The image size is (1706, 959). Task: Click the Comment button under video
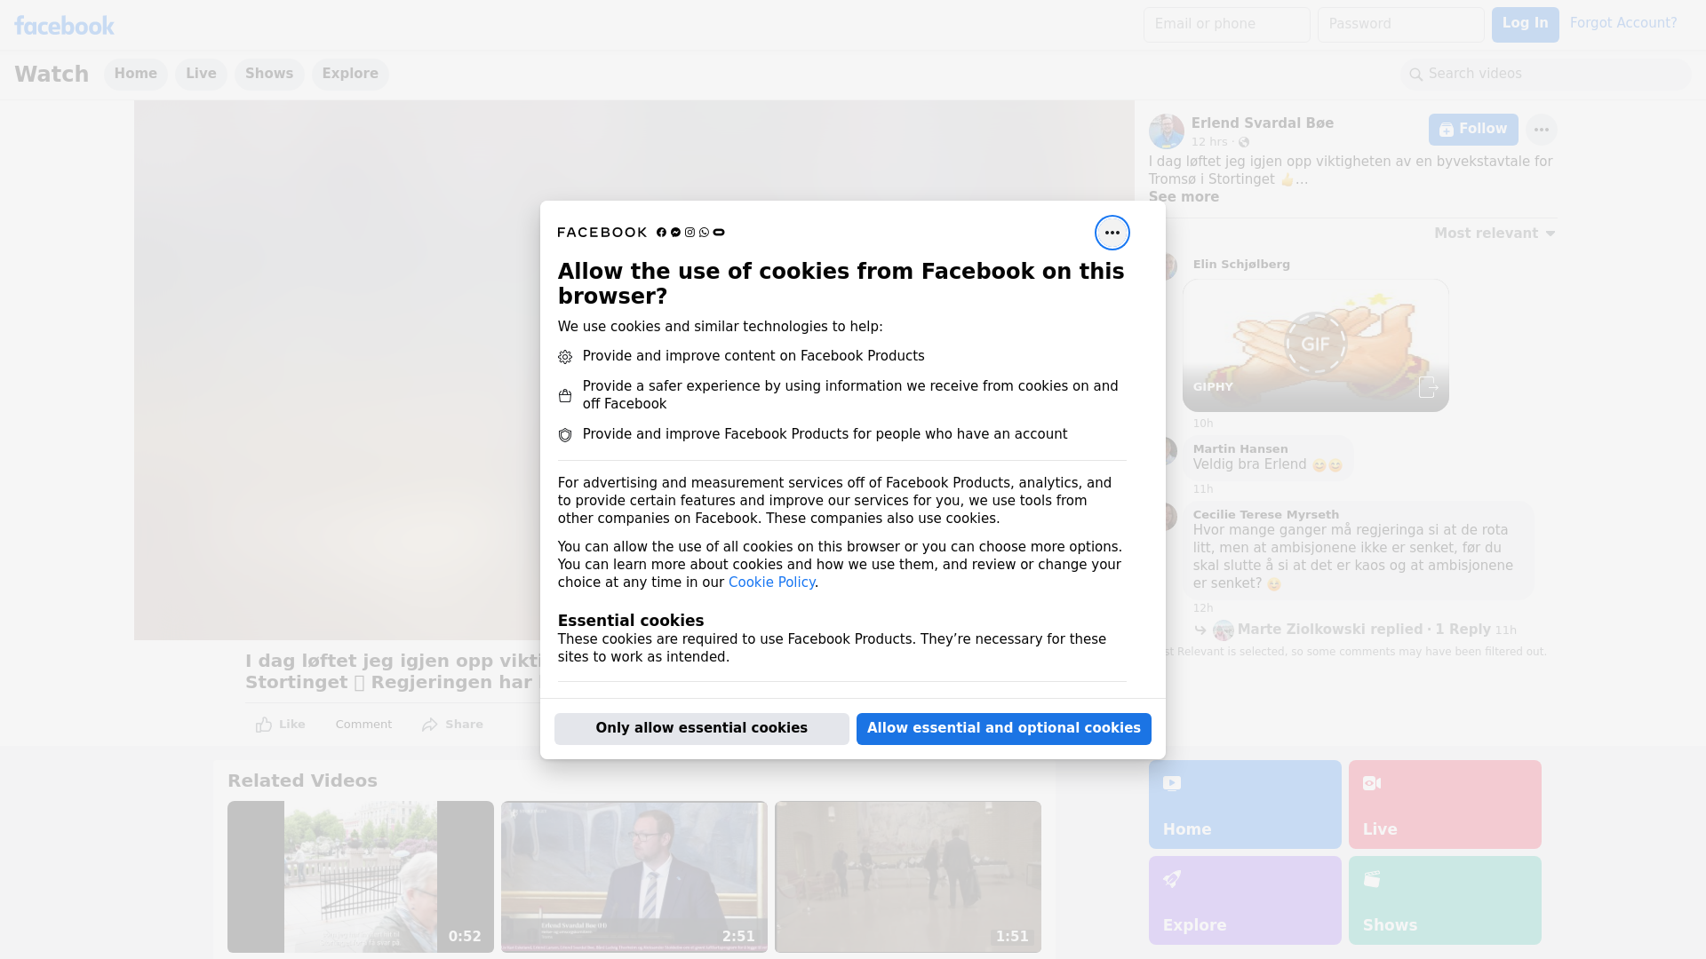[x=363, y=725]
